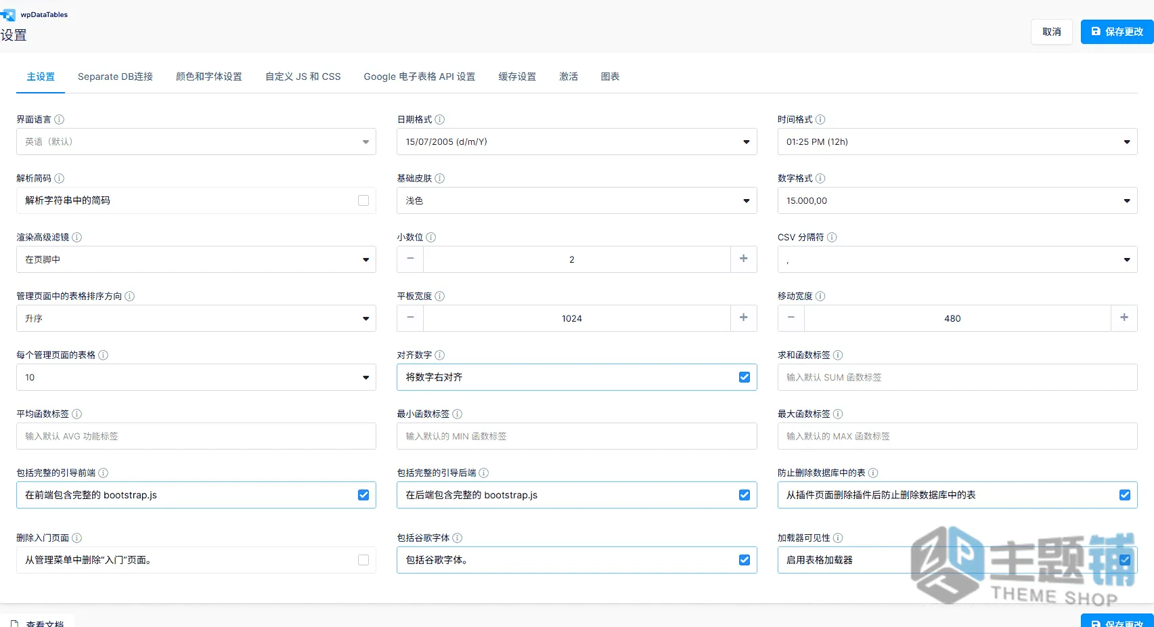The width and height of the screenshot is (1154, 627).
Task: Decrease 小数位 with minus button
Action: pyautogui.click(x=410, y=259)
